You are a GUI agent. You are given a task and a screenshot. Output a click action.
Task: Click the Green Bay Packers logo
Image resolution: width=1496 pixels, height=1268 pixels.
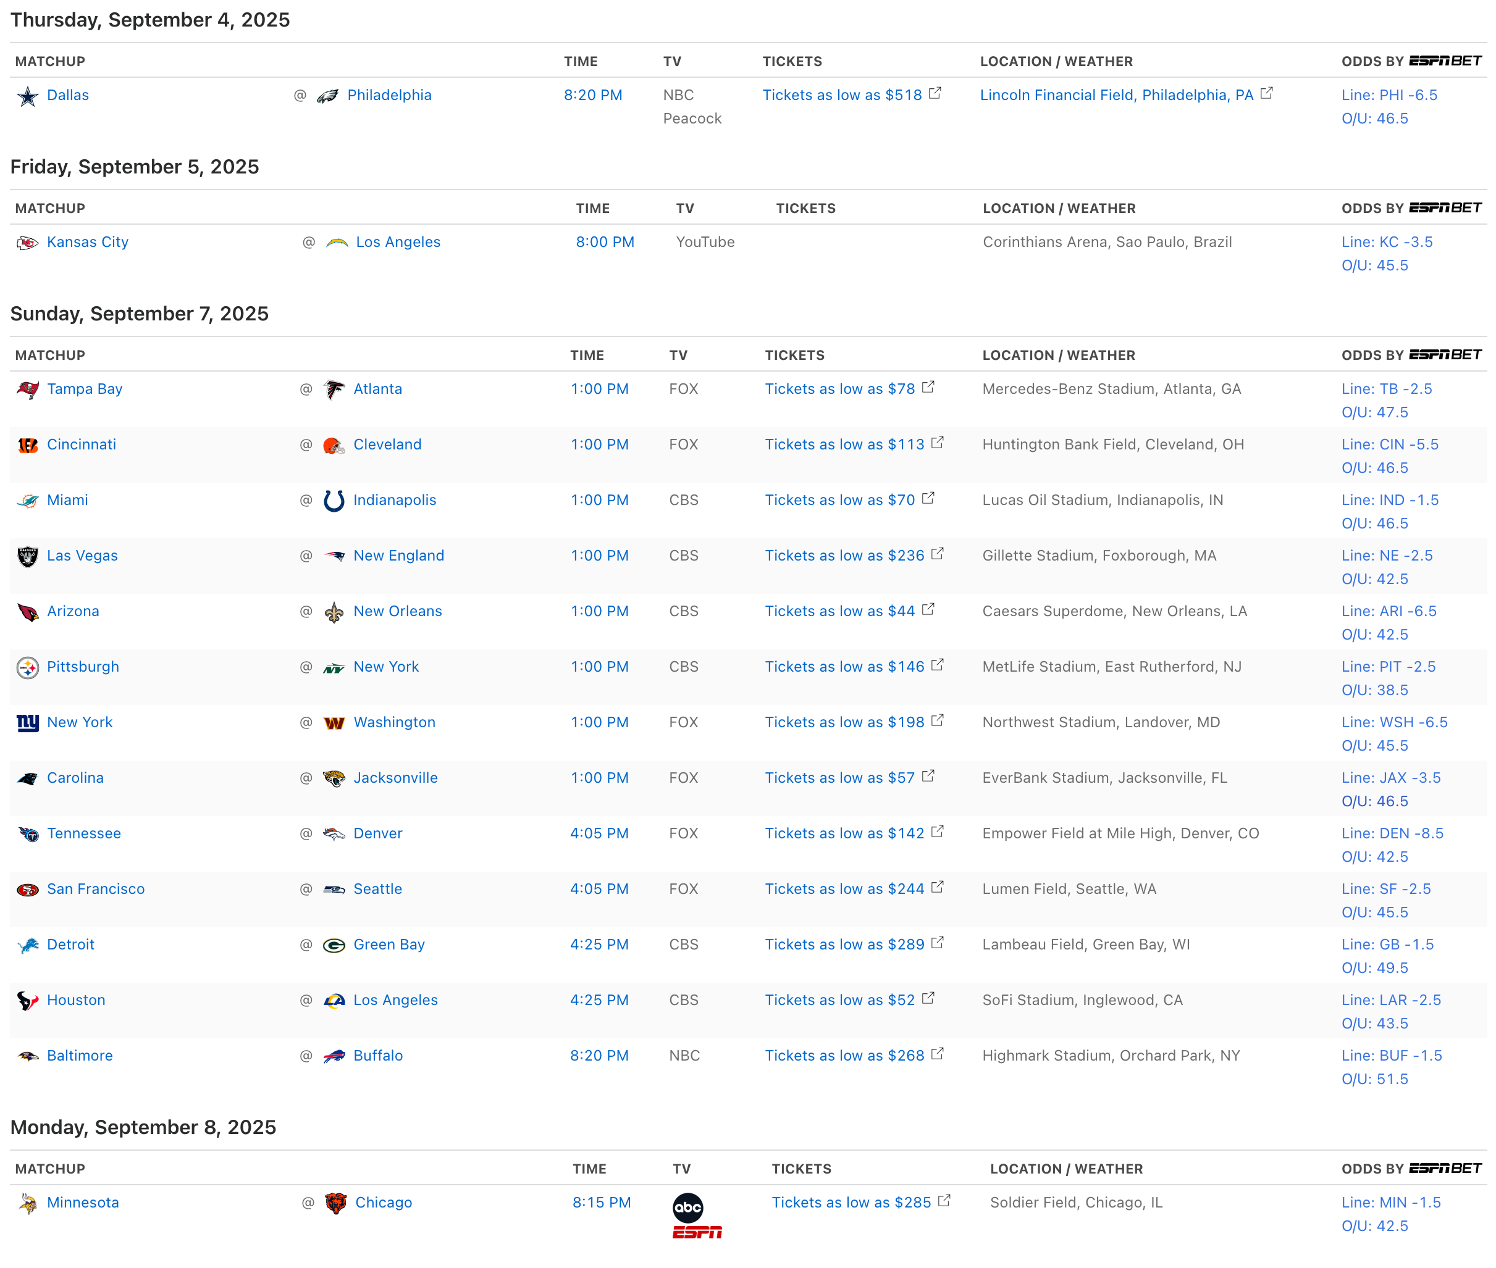pos(334,945)
